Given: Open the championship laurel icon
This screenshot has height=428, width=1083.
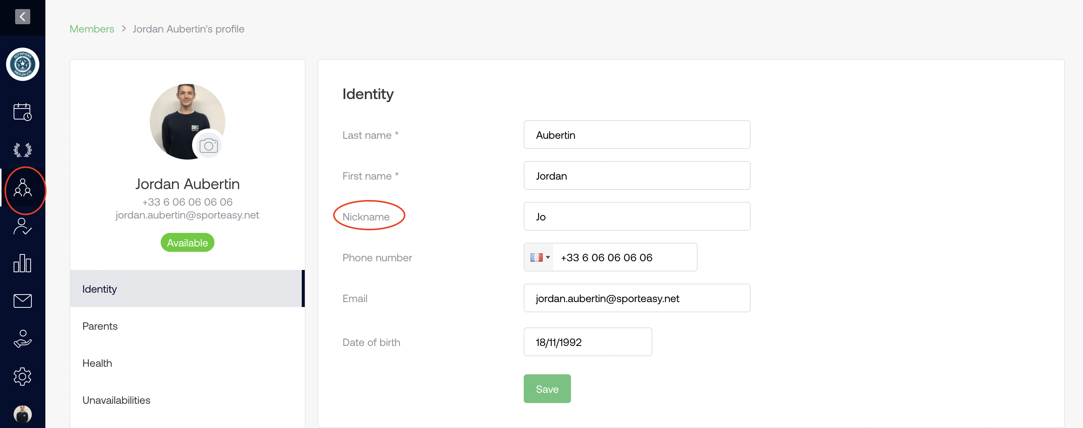Looking at the screenshot, I should [x=22, y=150].
